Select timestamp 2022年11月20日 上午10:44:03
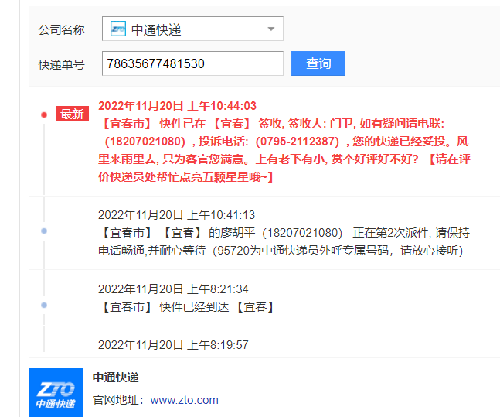This screenshot has height=417, width=500. point(177,106)
